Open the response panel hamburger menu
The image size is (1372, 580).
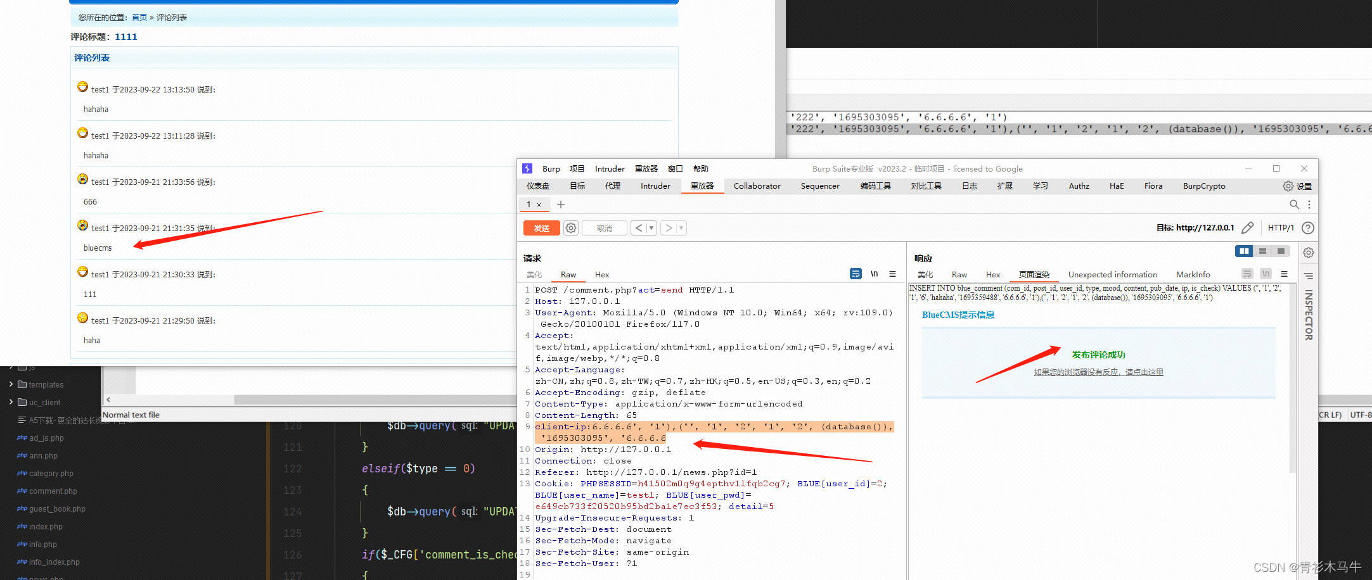[1284, 274]
